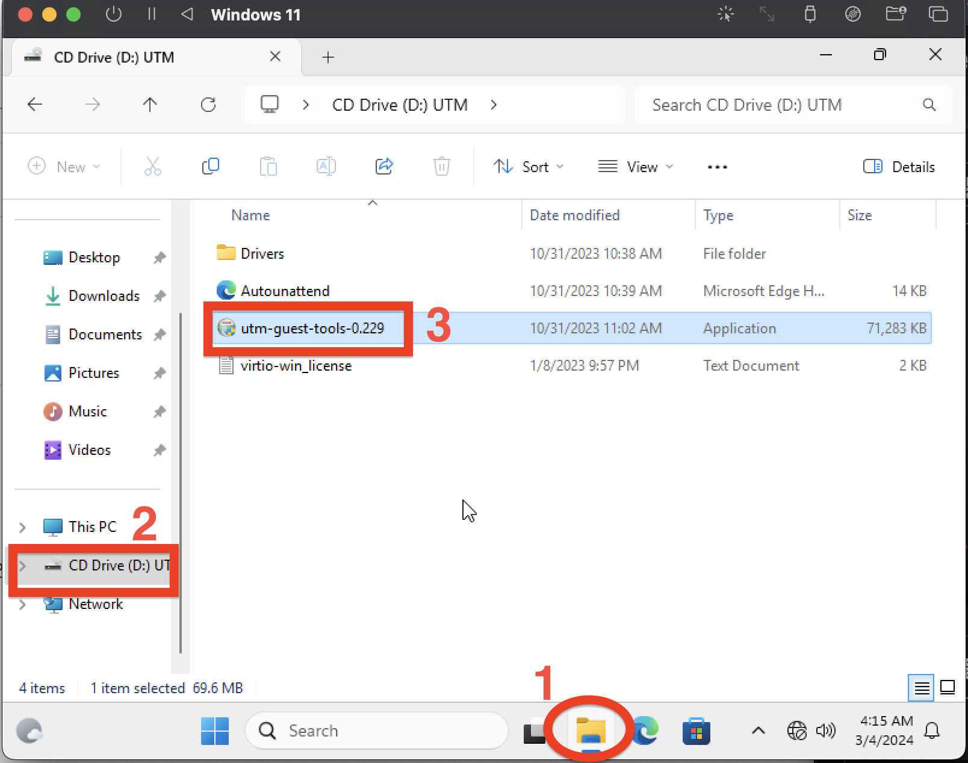This screenshot has width=968, height=763.
Task: Click the UTM USB devices icon
Action: (810, 14)
